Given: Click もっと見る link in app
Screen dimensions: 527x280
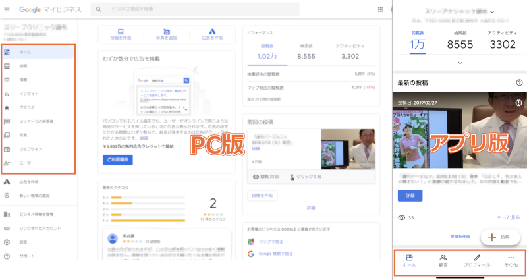Looking at the screenshot, I should point(509,217).
